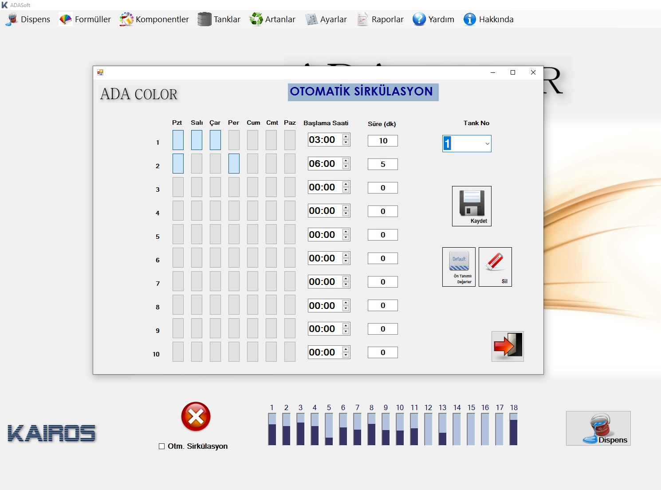
Task: Toggle Per day box in row 2
Action: coord(234,164)
